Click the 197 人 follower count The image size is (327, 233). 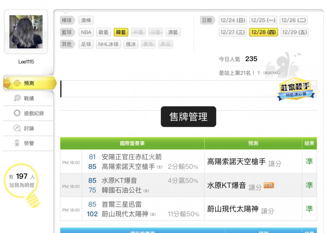point(22,177)
